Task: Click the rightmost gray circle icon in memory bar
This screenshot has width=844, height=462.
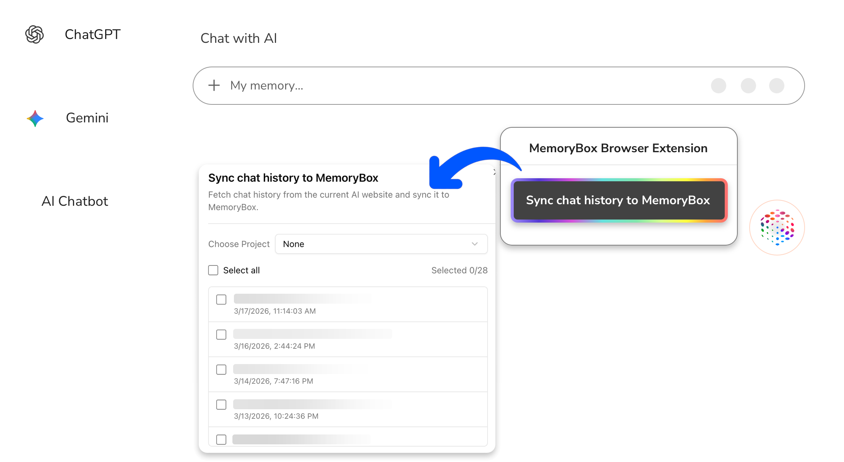Action: coord(776,86)
